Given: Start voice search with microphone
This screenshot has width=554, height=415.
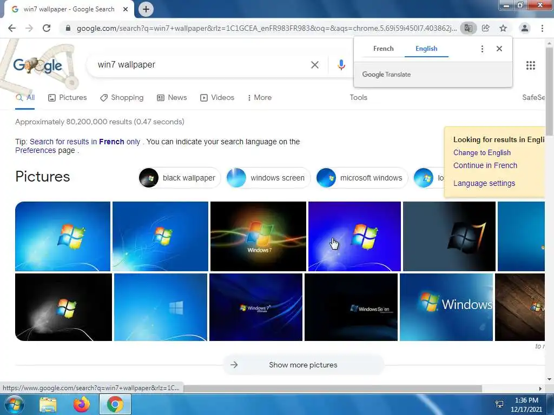Looking at the screenshot, I should (341, 65).
